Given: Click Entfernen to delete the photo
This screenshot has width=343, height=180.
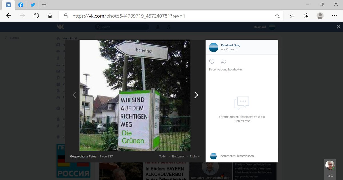Looking at the screenshot, I should click(179, 156).
